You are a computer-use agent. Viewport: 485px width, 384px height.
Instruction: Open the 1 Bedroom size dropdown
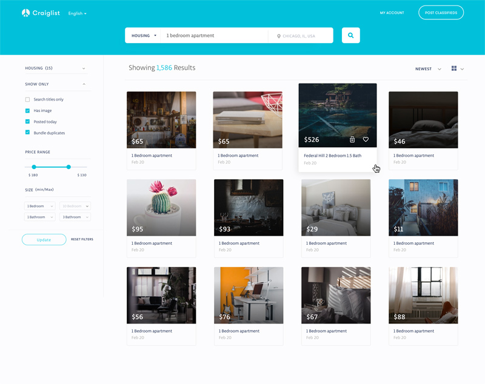click(x=39, y=206)
